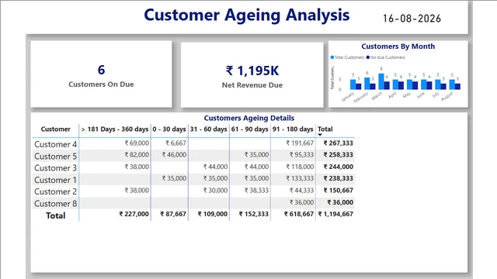Click Customer 3 total ₹ 244,000
Image resolution: width=497 pixels, height=279 pixels.
tap(339, 167)
